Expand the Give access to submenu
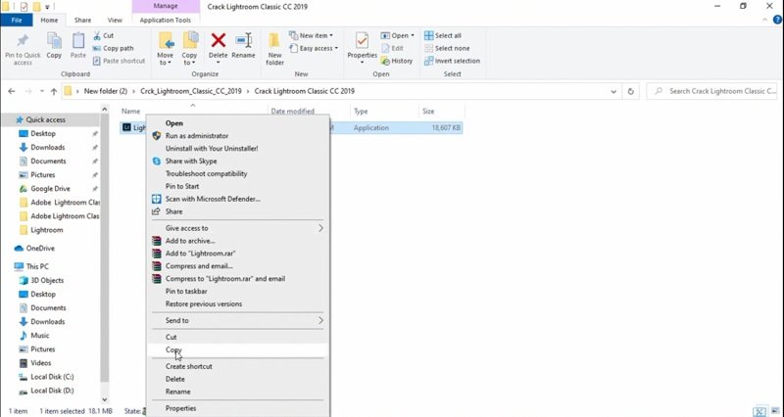784x417 pixels. (238, 228)
